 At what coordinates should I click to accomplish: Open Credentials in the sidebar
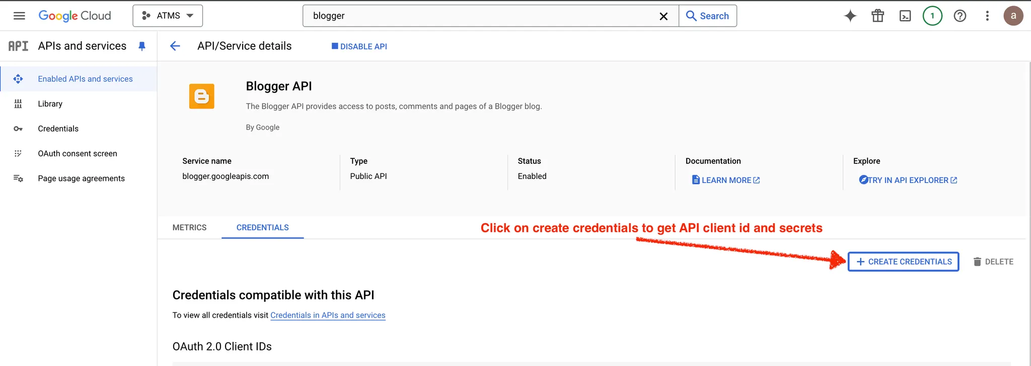point(58,129)
